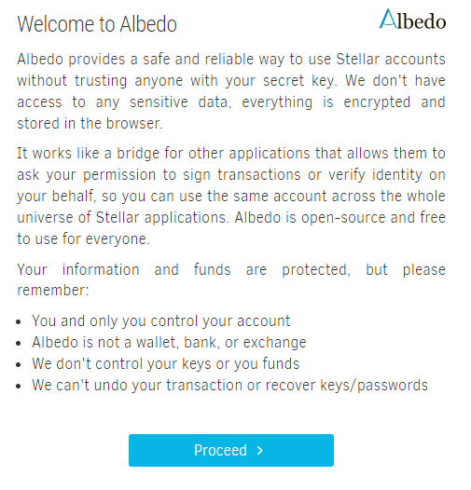
Task: Click the 'Proceed' text label in the blue button
Action: click(x=220, y=450)
